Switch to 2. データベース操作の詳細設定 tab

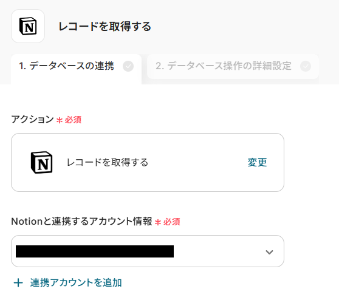(x=233, y=67)
